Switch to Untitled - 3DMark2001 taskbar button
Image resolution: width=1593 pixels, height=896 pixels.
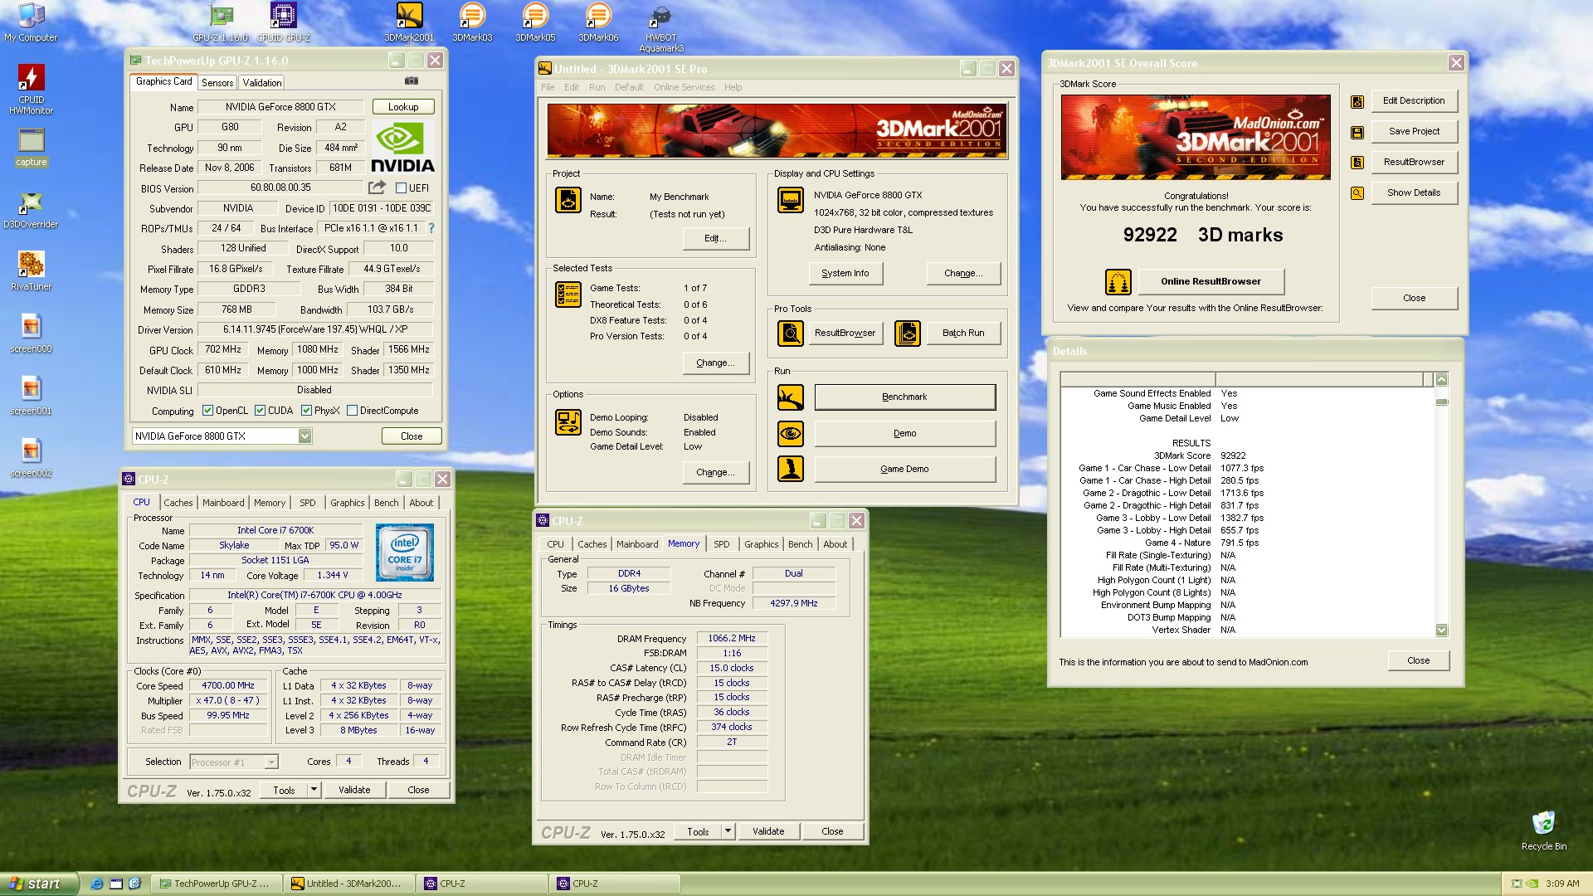(x=350, y=884)
